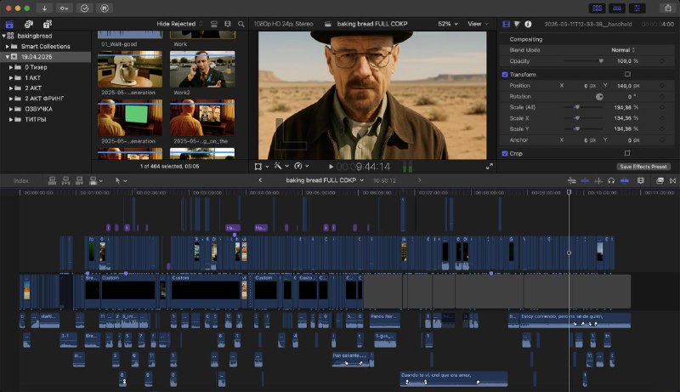Expand the 0 Тизер folder
The height and width of the screenshot is (392, 680).
tap(11, 67)
